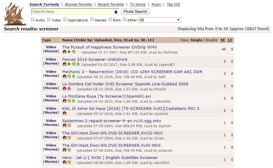Click green skull icon on Fences 2016 row
The height and width of the screenshot is (168, 273).
[x=78, y=64]
